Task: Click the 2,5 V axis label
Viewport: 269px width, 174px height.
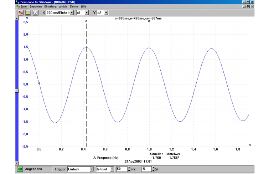Action: coord(26,22)
